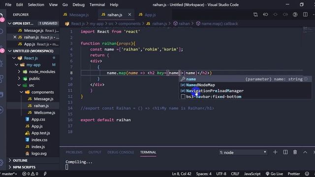This screenshot has width=315, height=177.
Task: Select NavigationPreloadManager autocomplete suggestion
Action: (245, 90)
